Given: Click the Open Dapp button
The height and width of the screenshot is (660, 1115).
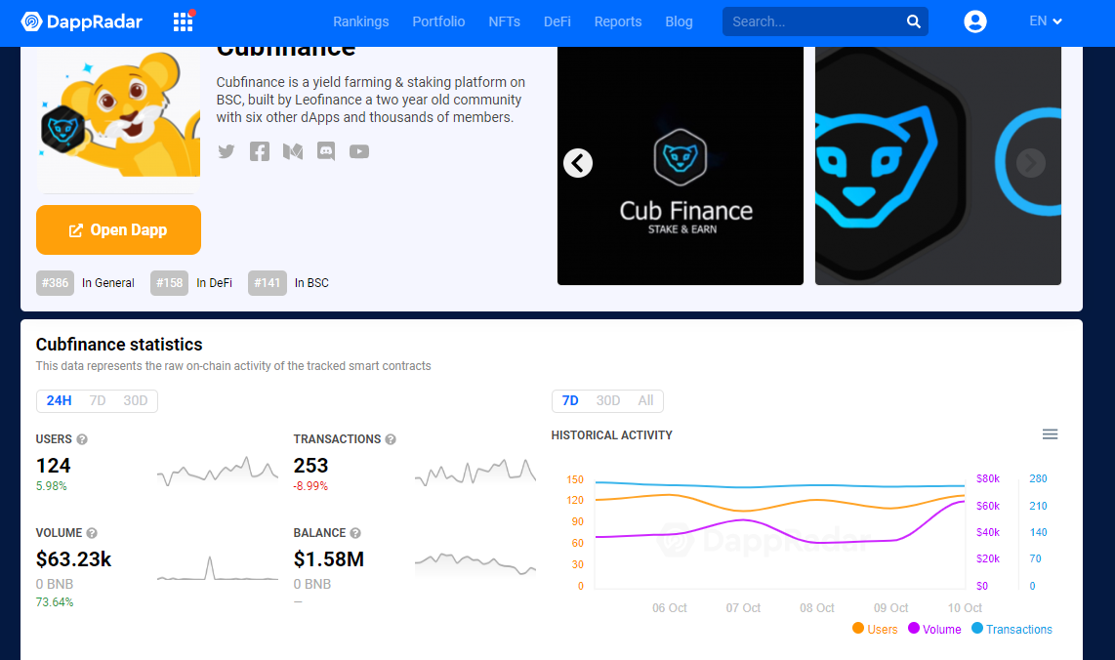Looking at the screenshot, I should [x=119, y=229].
